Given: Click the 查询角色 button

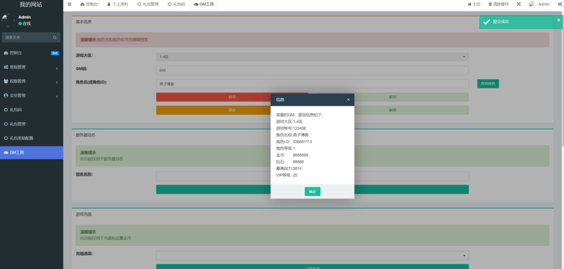Looking at the screenshot, I should tap(487, 84).
